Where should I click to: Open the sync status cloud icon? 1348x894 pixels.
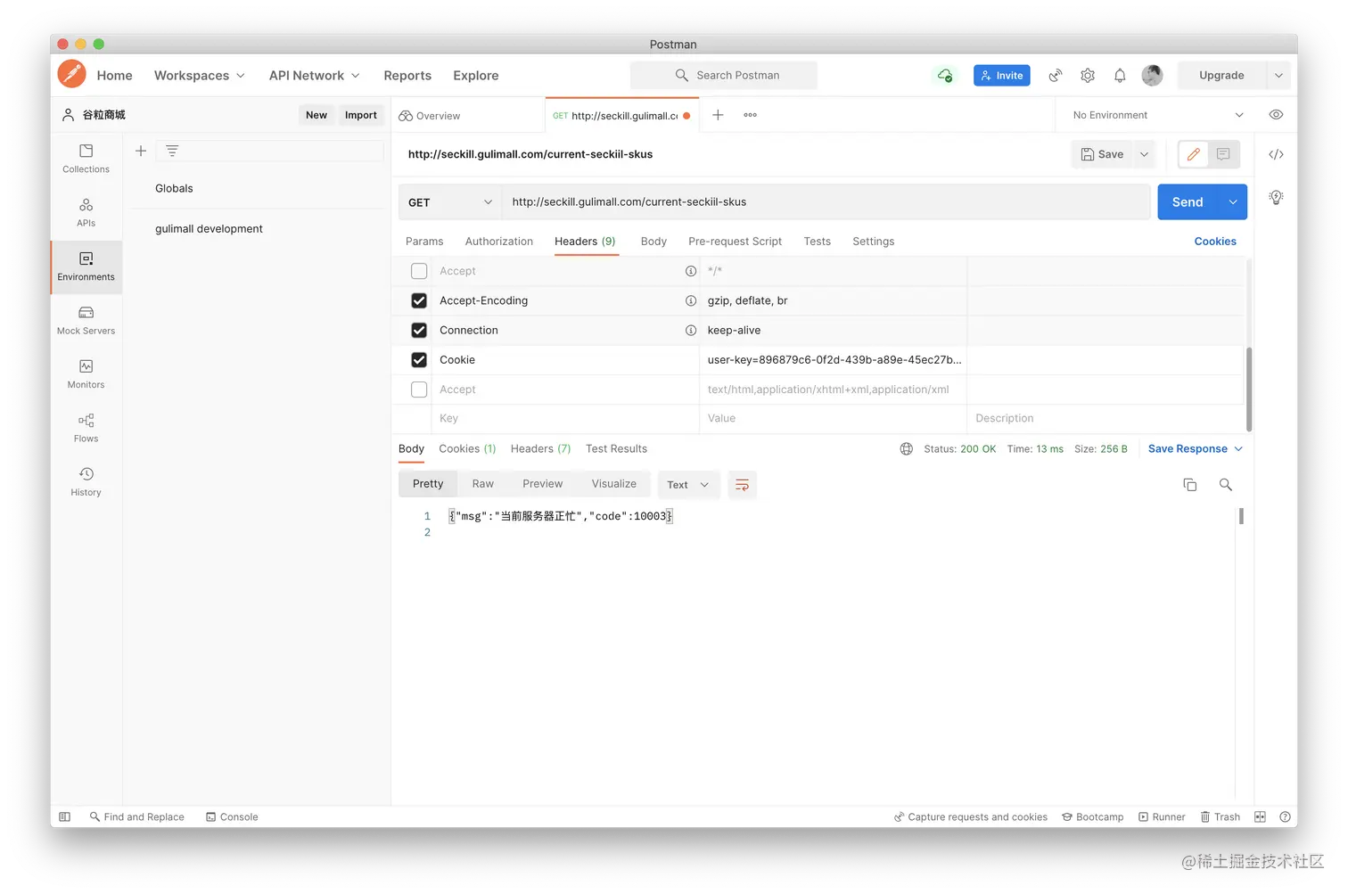click(x=945, y=76)
